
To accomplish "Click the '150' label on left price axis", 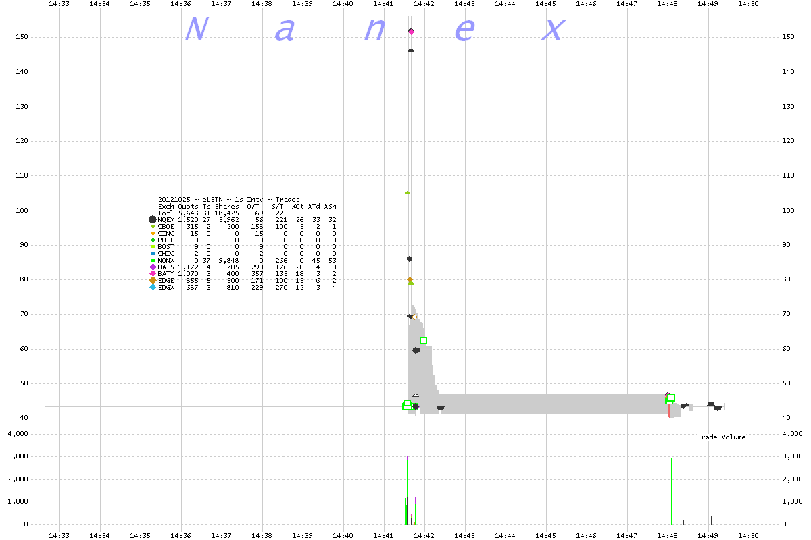I will (21, 37).
